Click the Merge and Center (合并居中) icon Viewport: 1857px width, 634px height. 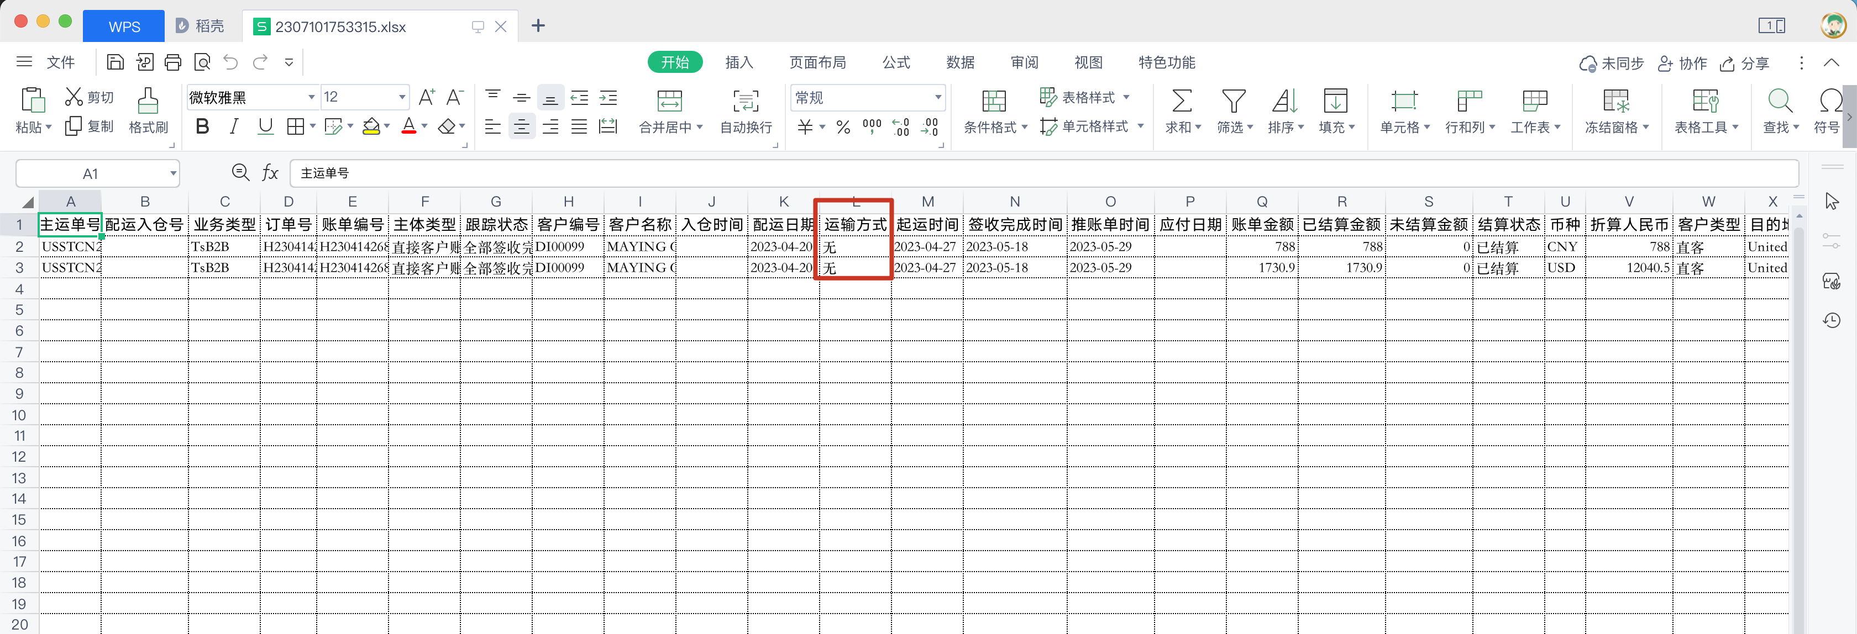coord(669,102)
